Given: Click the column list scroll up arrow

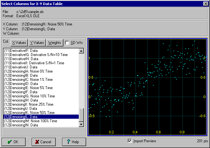Looking at the screenshot, I should coord(81,51).
